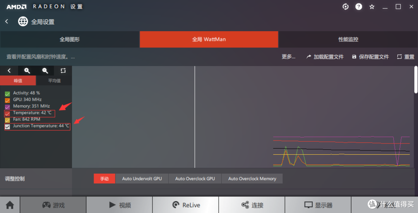Screen dimensions: 418x213
Task: Select 平均值 average value tab
Action: 54,81
